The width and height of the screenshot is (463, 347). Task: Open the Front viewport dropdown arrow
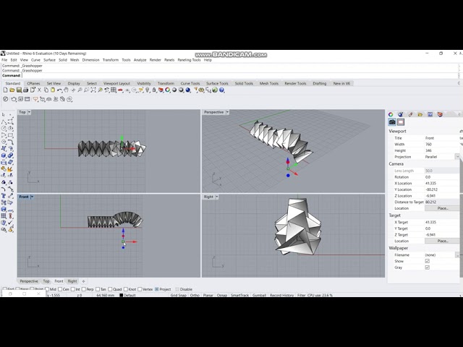pyautogui.click(x=32, y=197)
